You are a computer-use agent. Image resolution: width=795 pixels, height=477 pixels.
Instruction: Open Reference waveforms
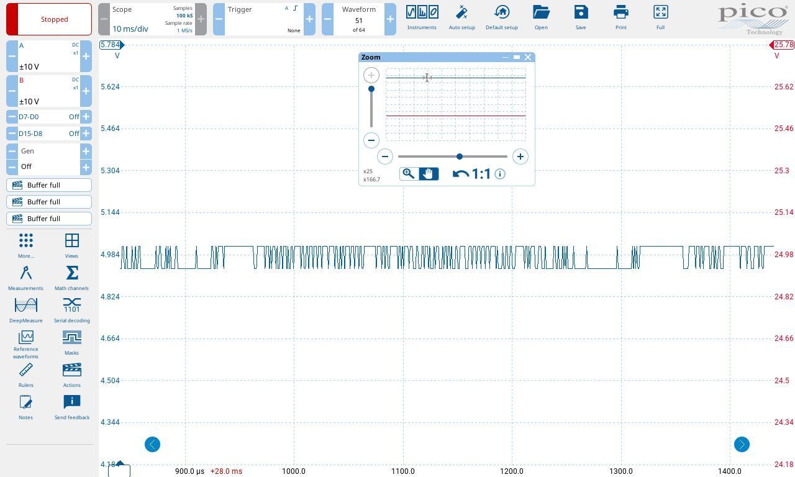tap(25, 343)
